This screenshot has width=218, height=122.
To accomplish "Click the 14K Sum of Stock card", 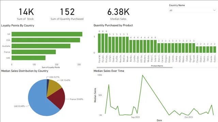I will [26, 14].
